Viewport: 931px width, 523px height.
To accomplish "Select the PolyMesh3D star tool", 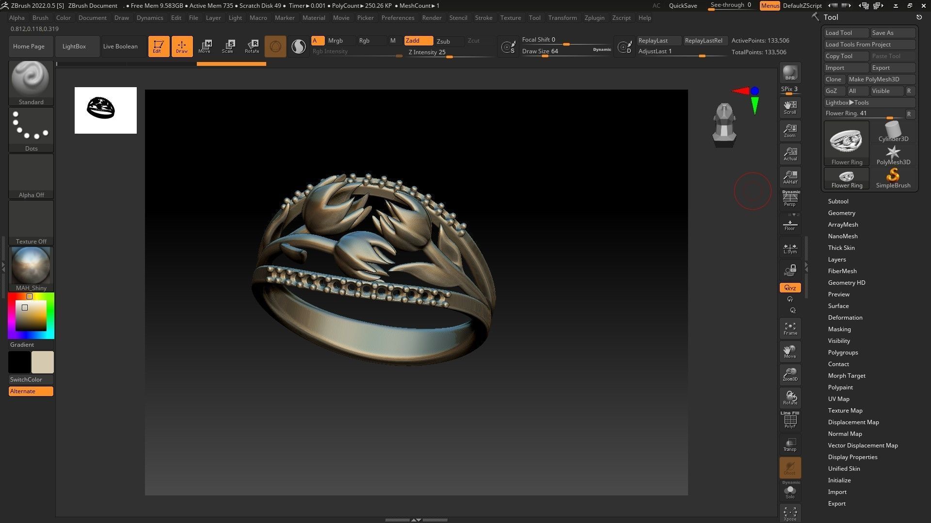I will click(x=893, y=155).
